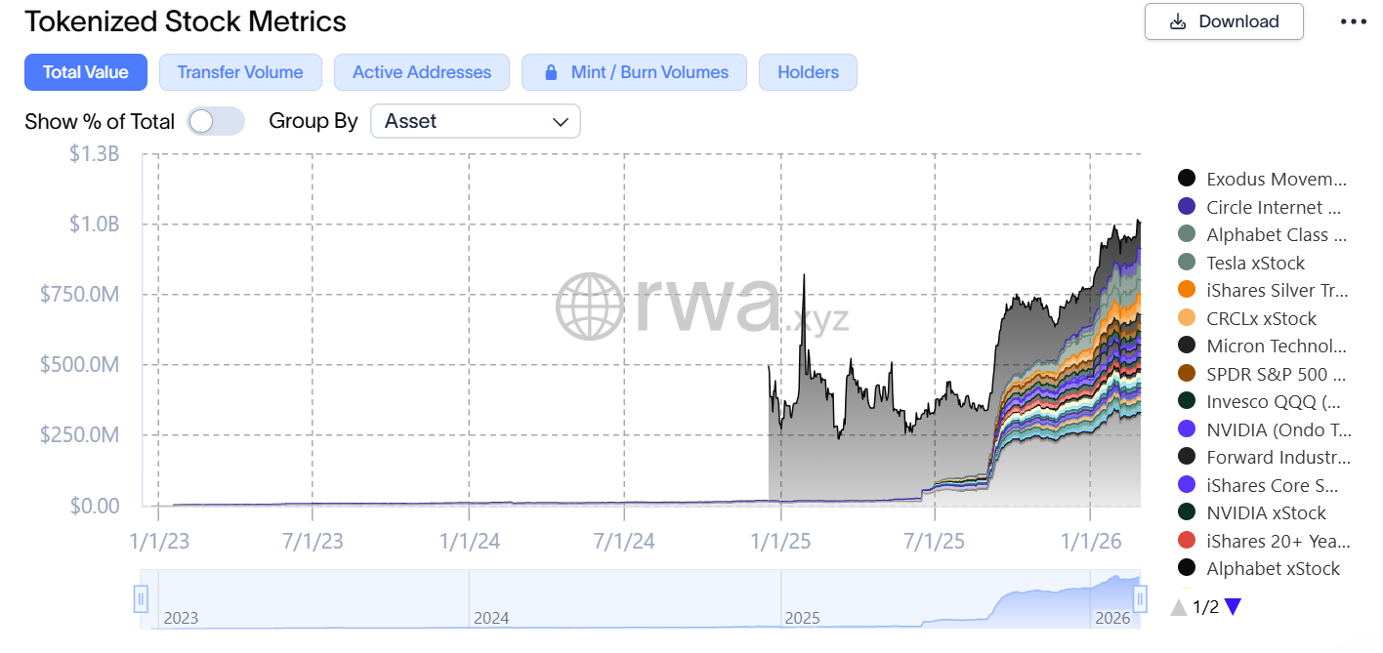Click the left range slider handle
The image size is (1383, 653).
pos(141,598)
